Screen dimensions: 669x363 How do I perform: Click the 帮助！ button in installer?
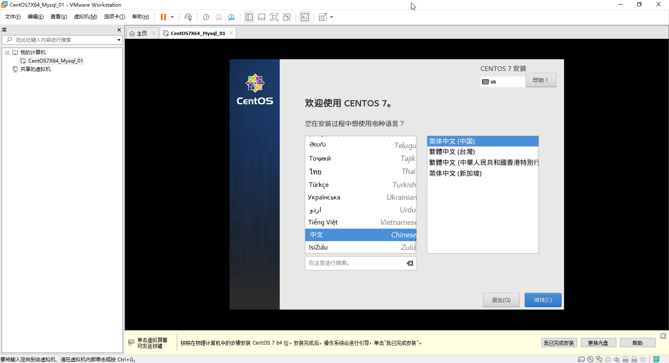tap(541, 80)
